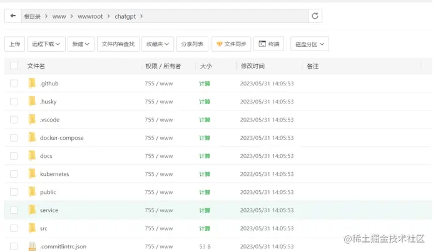Expand the 新建 dropdown
Viewport: 433px width, 252px height.
click(81, 44)
